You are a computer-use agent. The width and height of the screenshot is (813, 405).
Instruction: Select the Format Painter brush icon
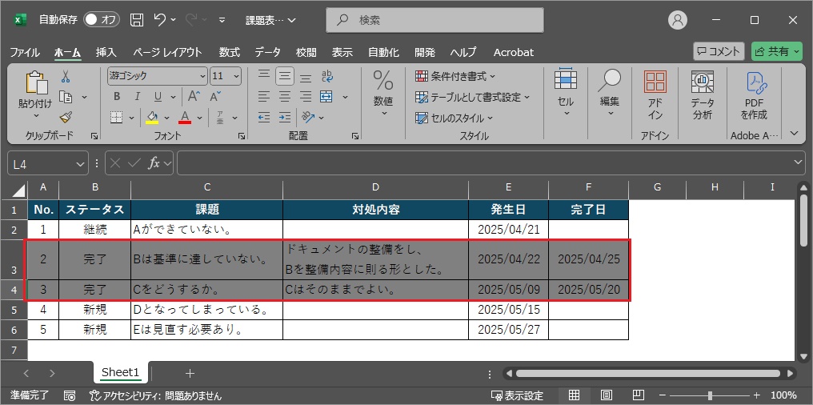pyautogui.click(x=66, y=117)
